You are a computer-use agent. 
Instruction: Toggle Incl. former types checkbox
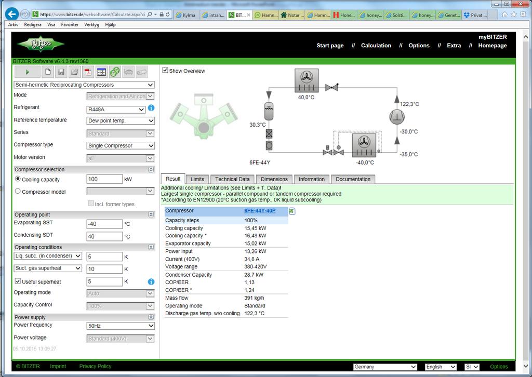[x=90, y=204]
